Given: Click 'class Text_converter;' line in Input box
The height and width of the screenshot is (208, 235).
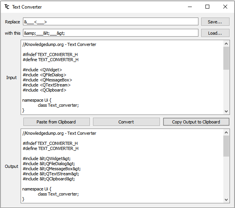Looking at the screenshot, I should (x=58, y=105).
